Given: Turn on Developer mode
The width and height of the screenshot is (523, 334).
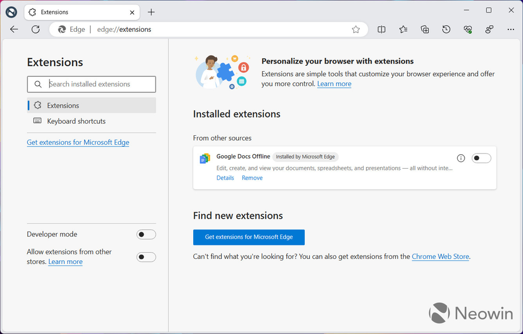Looking at the screenshot, I should [146, 234].
